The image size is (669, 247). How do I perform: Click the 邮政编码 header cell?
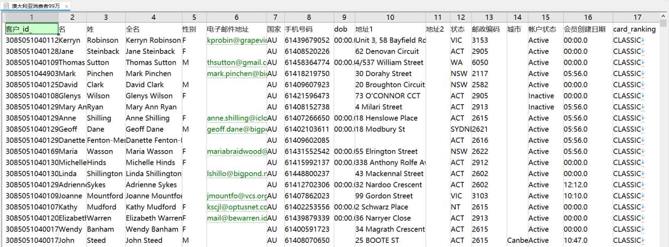(x=489, y=29)
